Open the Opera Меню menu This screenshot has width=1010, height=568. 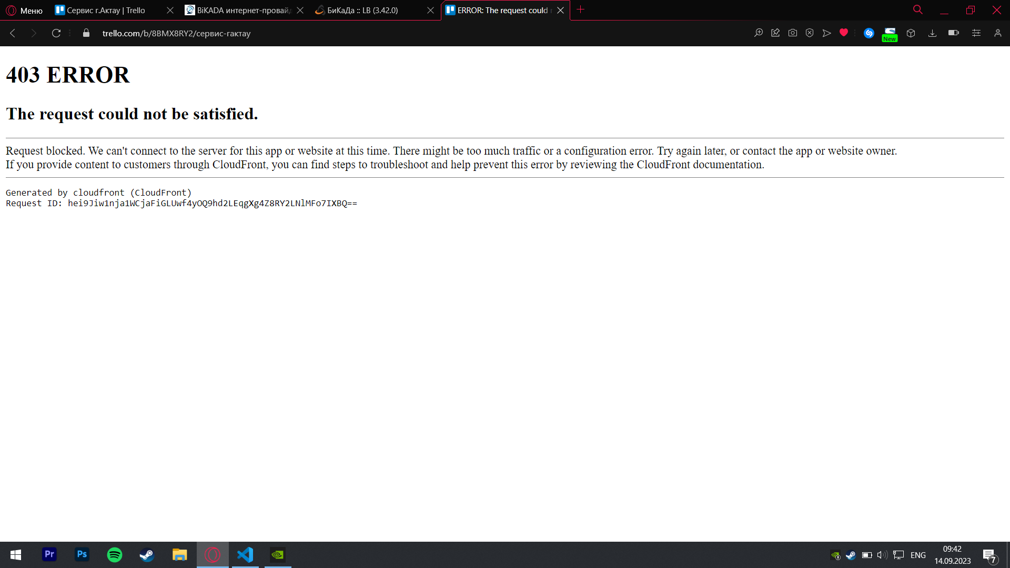click(24, 11)
